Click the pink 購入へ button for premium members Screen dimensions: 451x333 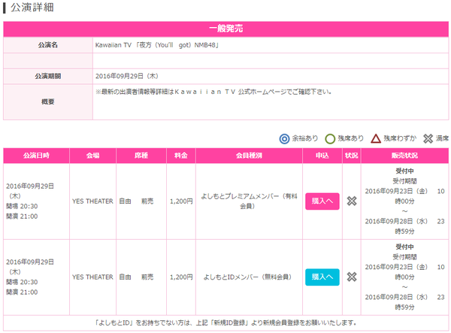point(322,201)
